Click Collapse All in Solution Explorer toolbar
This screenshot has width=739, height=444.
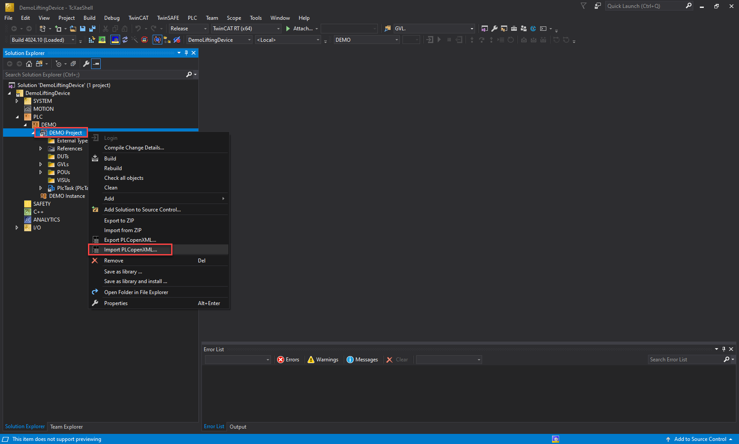73,64
